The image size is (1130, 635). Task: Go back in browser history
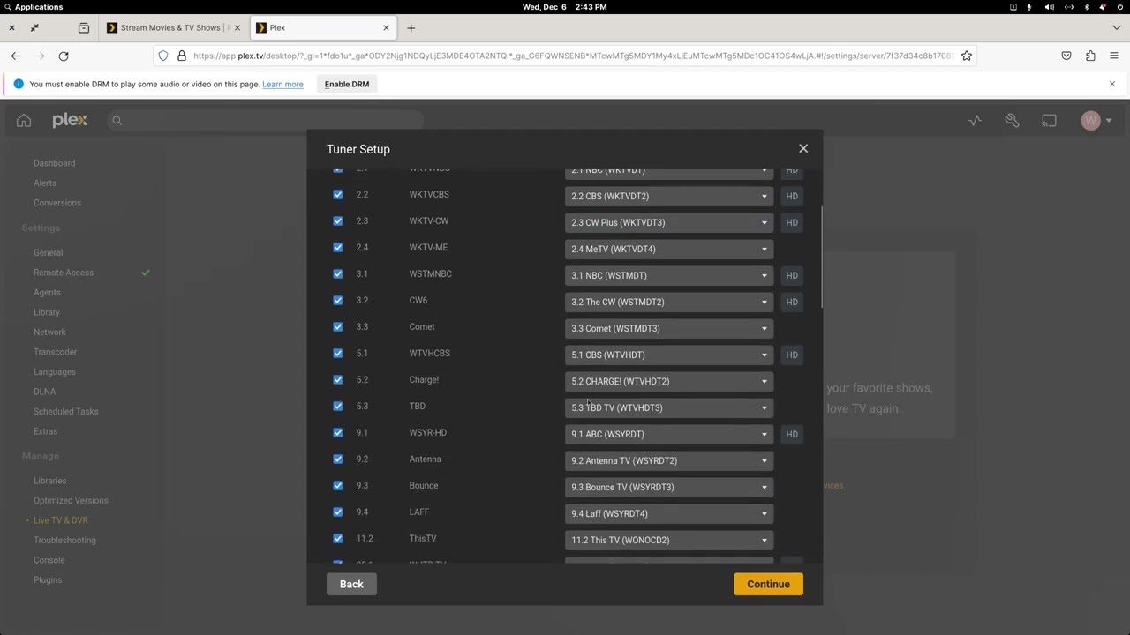(16, 56)
